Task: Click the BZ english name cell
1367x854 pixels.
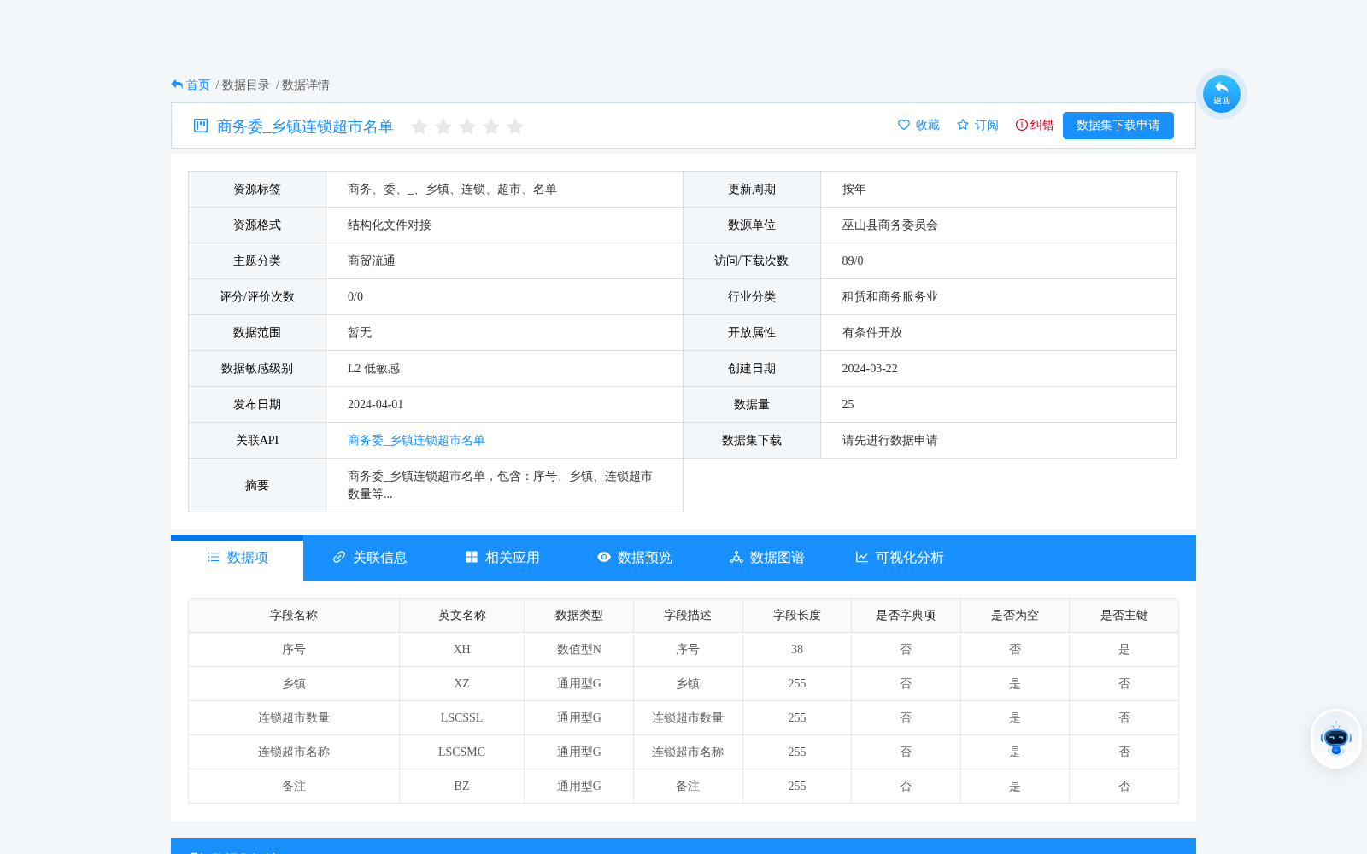Action: pos(462,787)
